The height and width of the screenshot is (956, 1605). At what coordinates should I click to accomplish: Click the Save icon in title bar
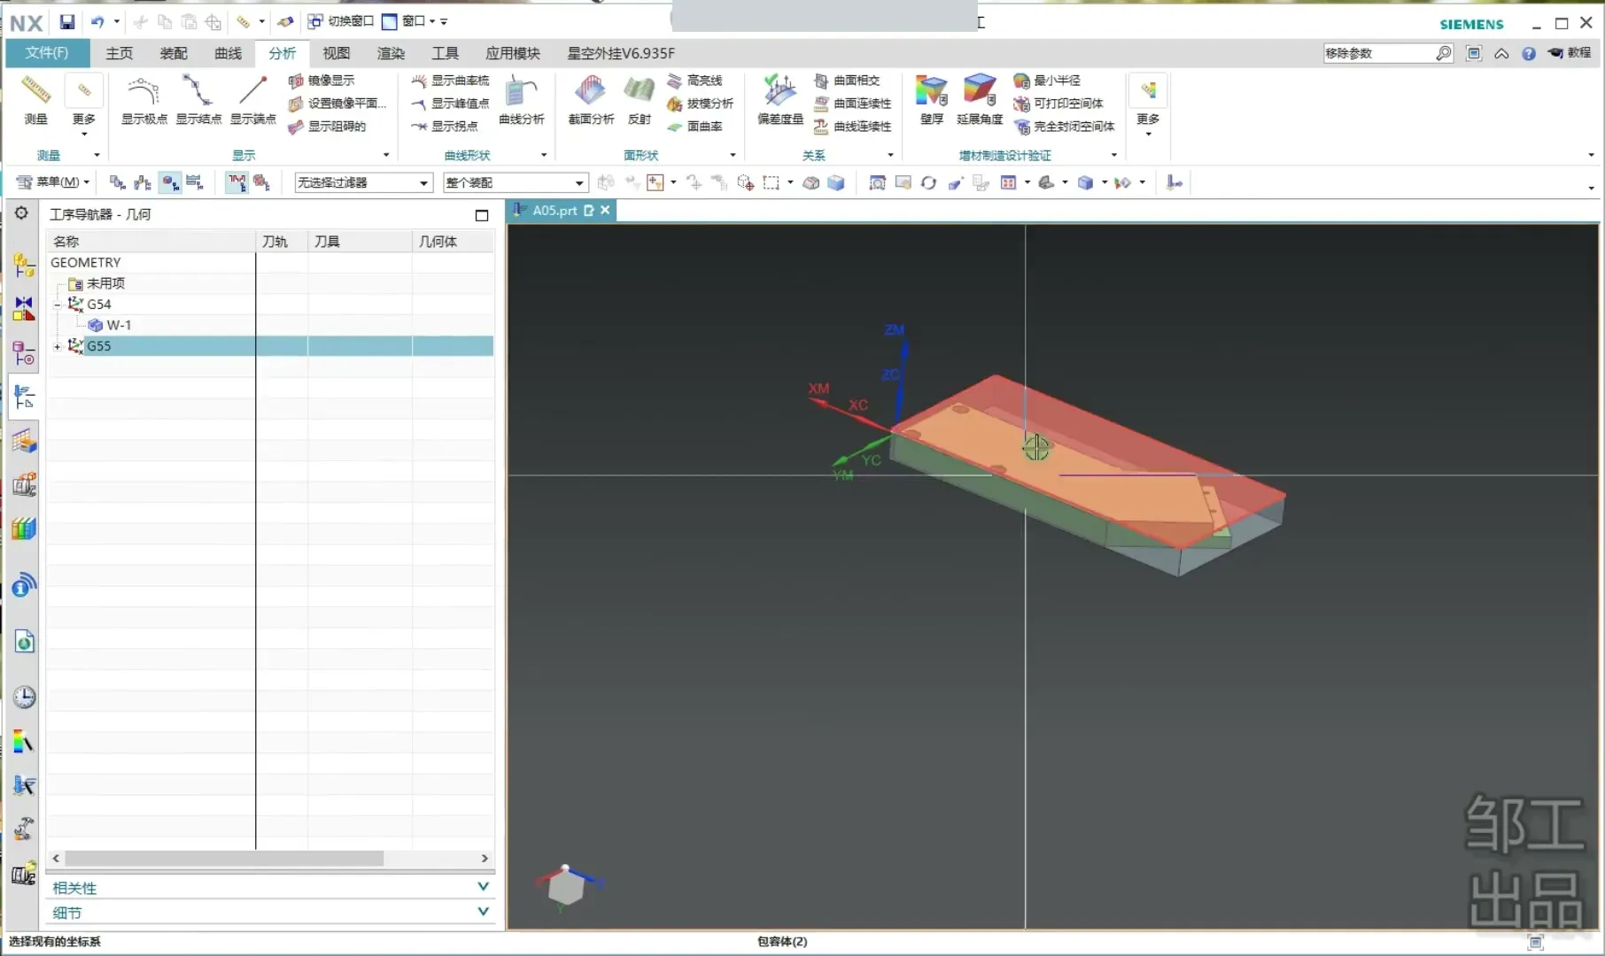point(67,21)
